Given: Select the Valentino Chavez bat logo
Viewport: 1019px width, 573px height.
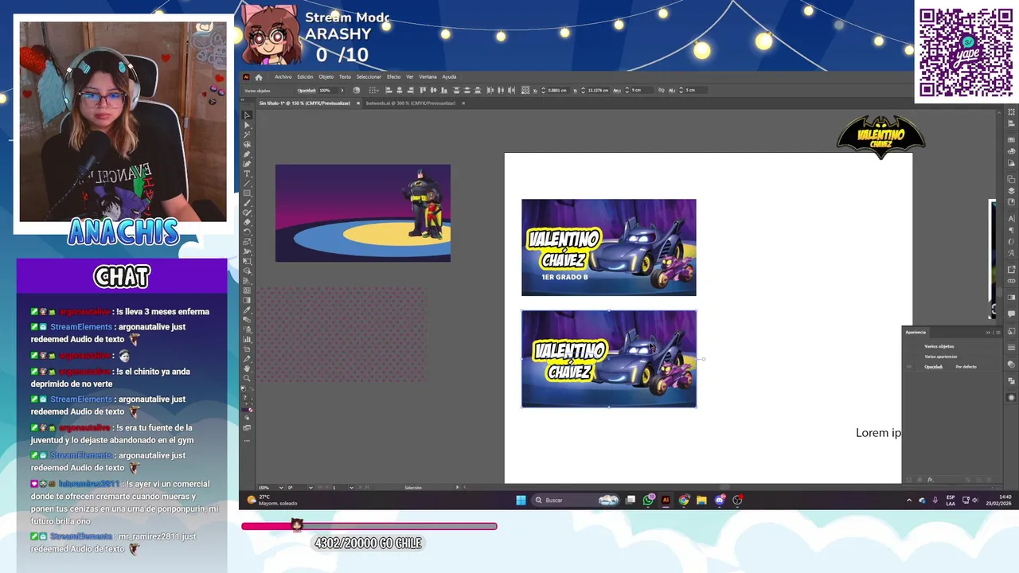Looking at the screenshot, I should coord(880,137).
